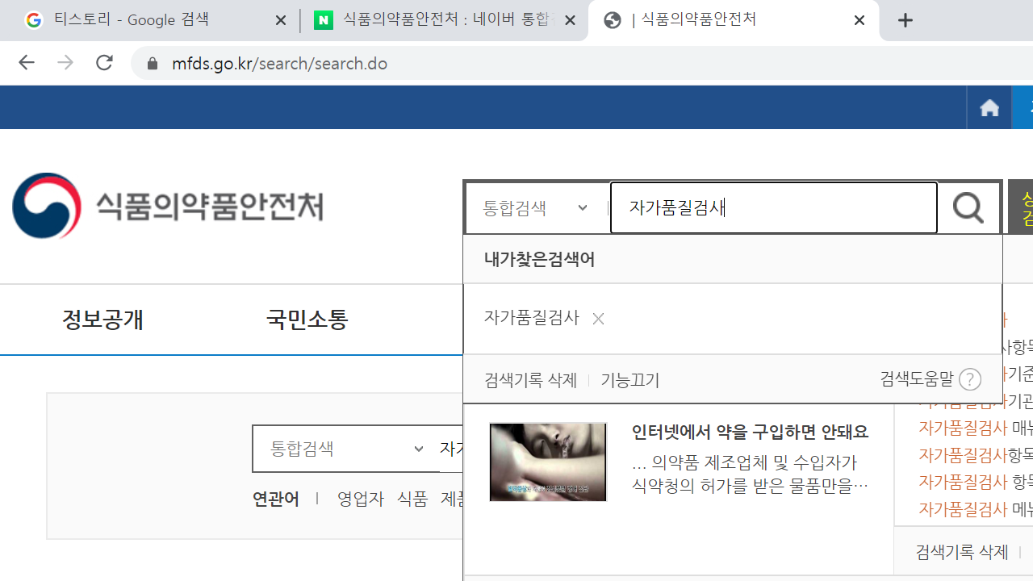1033x581 pixels.
Task: Click related keyword 식품
Action: [412, 499]
